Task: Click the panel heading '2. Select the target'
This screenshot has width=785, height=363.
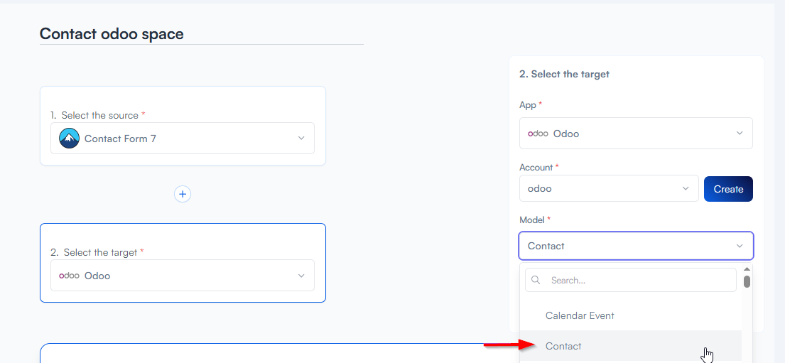Action: [x=564, y=74]
